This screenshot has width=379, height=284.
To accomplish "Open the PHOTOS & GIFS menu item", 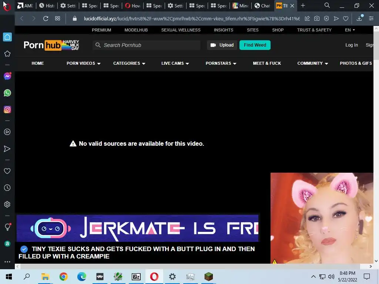I will tap(356, 63).
